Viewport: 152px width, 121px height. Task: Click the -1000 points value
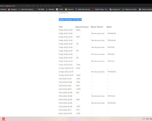coord(78,75)
